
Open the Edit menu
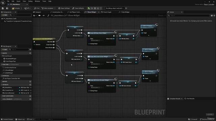[x=13, y=1]
